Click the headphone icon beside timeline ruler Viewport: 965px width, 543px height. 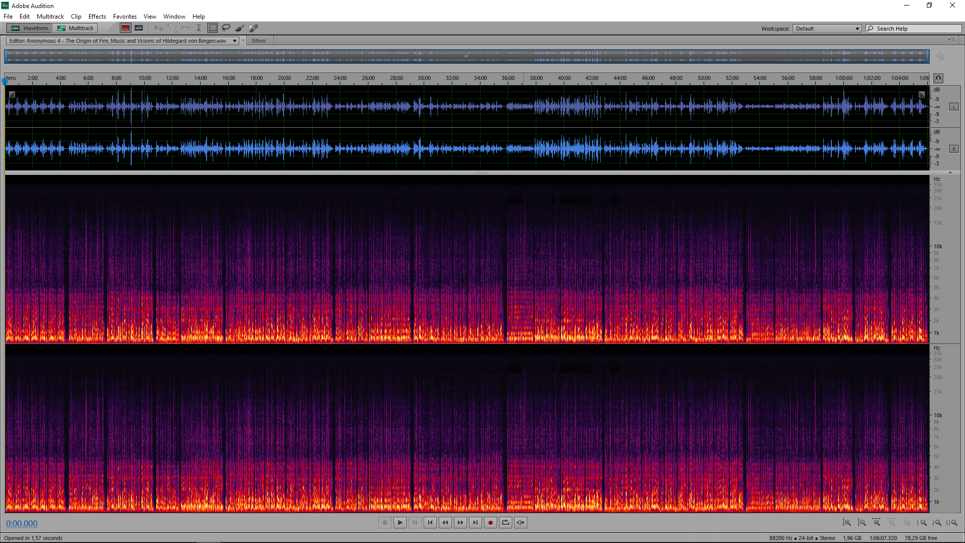tap(938, 78)
